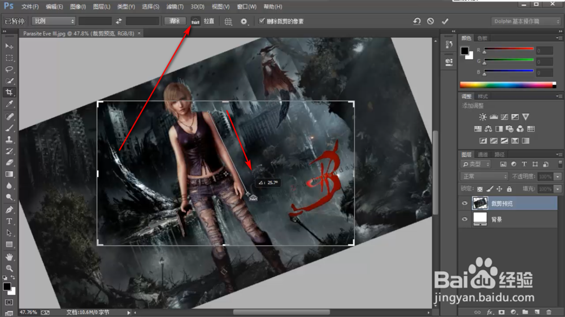The height and width of the screenshot is (317, 565).
Task: Click the Straighten tool icon in options bar
Action: tap(195, 21)
